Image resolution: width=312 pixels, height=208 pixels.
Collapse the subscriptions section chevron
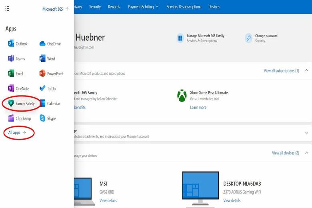coord(306,71)
